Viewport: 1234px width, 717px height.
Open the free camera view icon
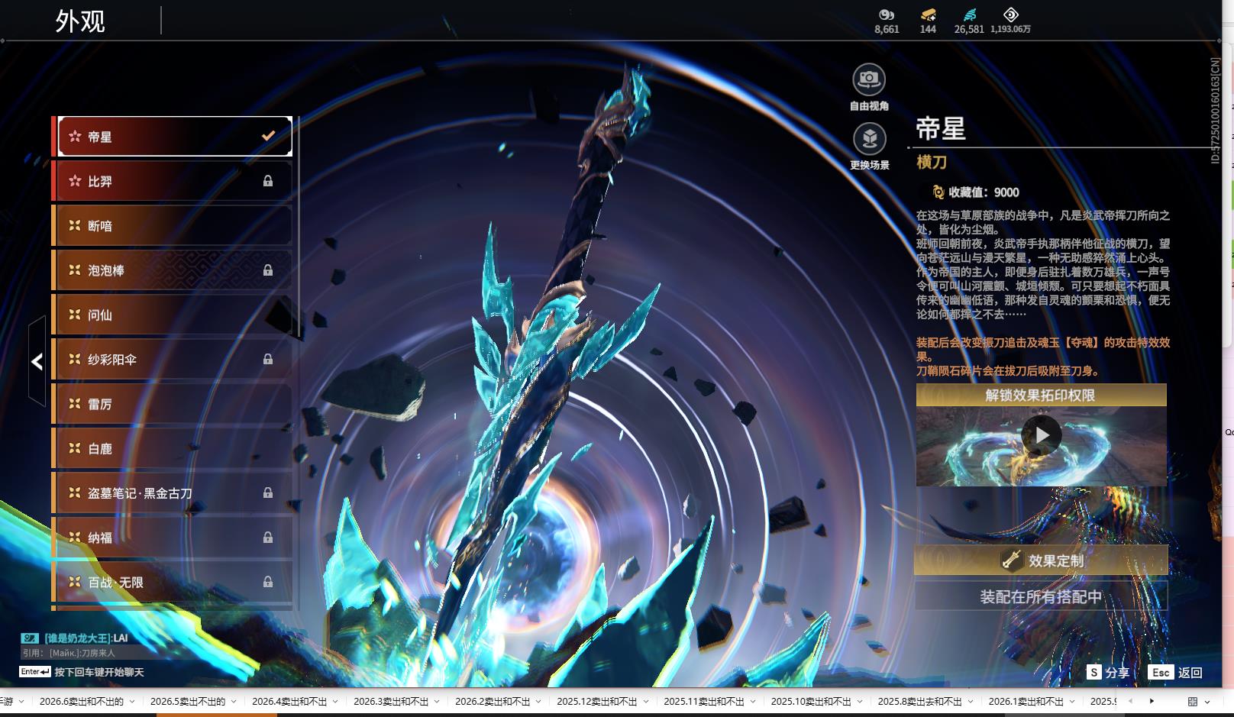coord(869,79)
